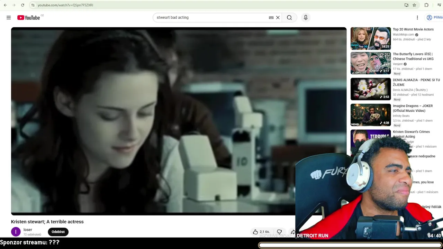Open 'Imagine Dragons – JOKER' title link
Image resolution: width=443 pixels, height=249 pixels.
click(x=413, y=108)
